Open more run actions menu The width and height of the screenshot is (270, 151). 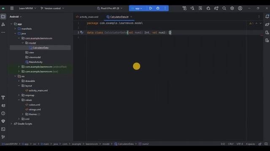pos(165,8)
